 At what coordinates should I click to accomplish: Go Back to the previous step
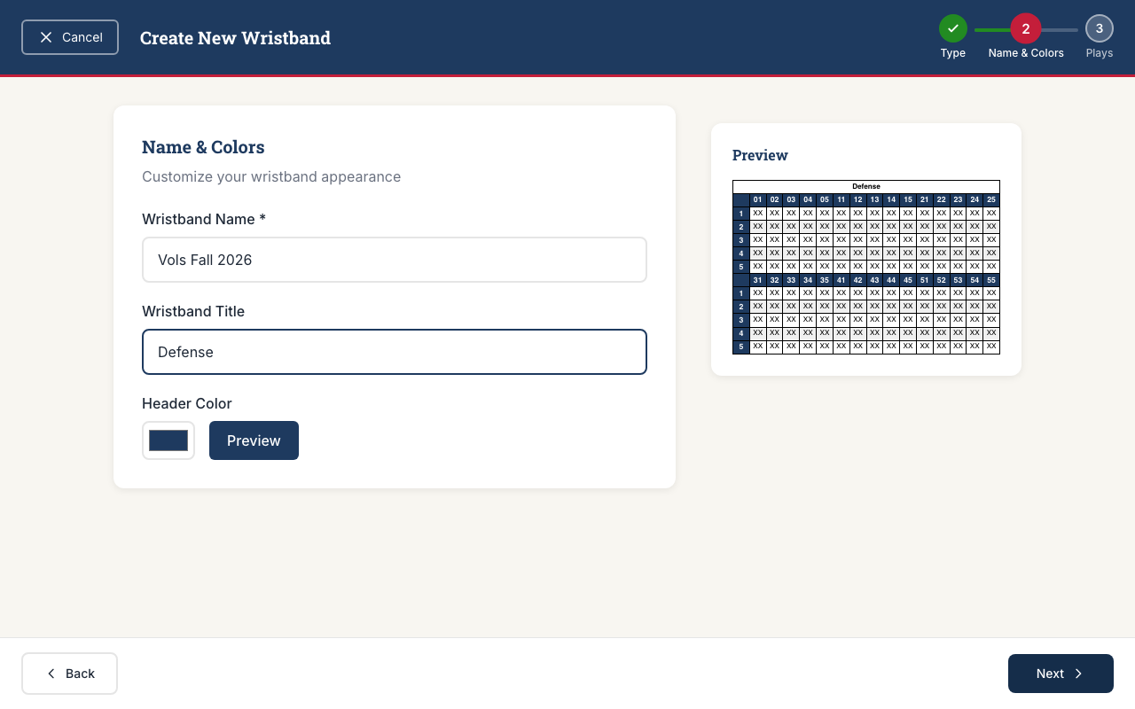pos(69,674)
